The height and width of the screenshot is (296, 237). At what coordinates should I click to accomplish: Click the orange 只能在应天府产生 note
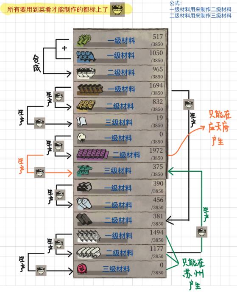tap(220, 128)
